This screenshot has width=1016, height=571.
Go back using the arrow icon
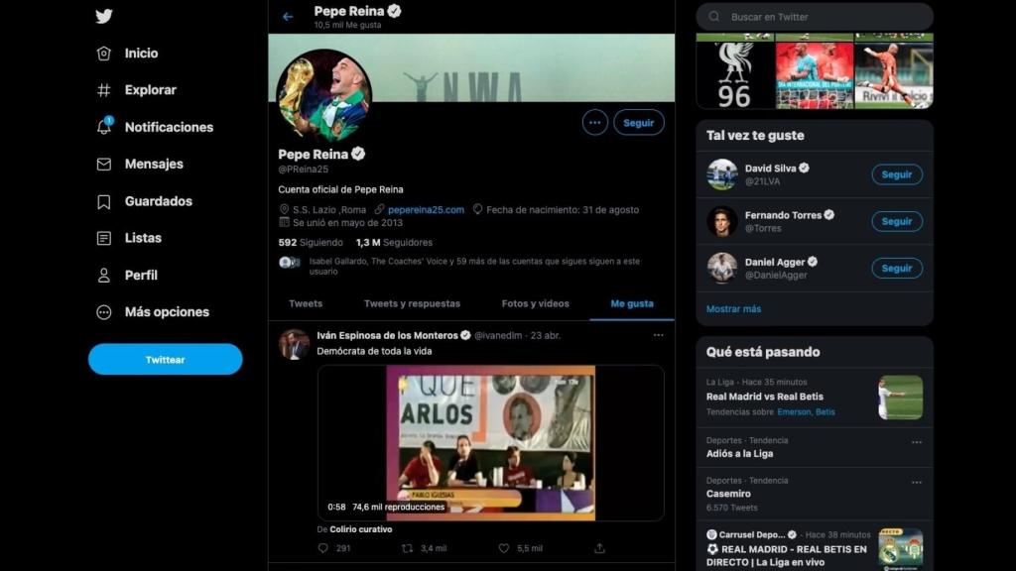pos(288,17)
